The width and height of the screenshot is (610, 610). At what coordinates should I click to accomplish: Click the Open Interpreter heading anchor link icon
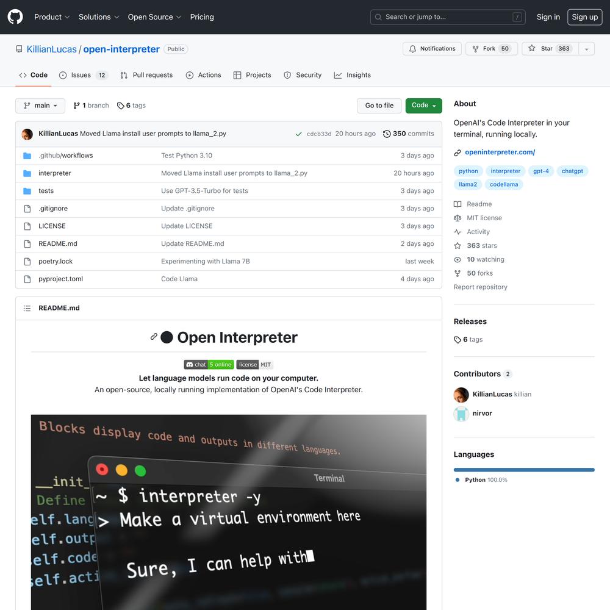154,337
